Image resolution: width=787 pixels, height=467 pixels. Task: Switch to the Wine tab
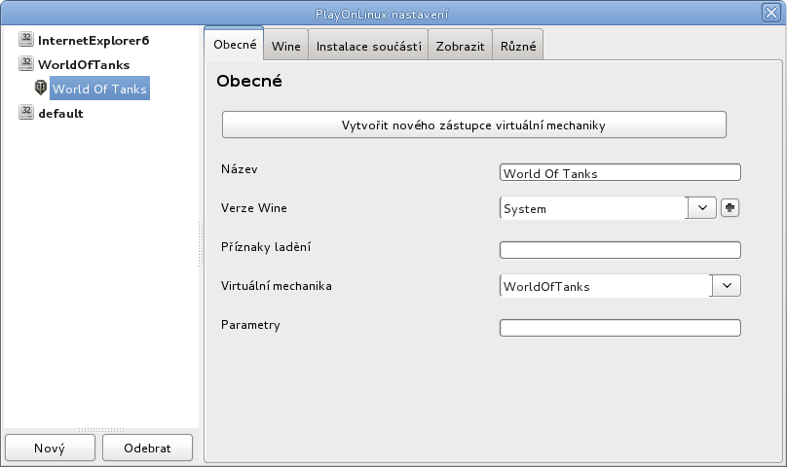click(286, 46)
